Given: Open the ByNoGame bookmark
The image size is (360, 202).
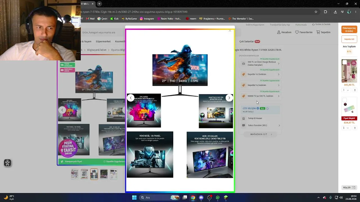Looking at the screenshot, I should click(x=129, y=19).
